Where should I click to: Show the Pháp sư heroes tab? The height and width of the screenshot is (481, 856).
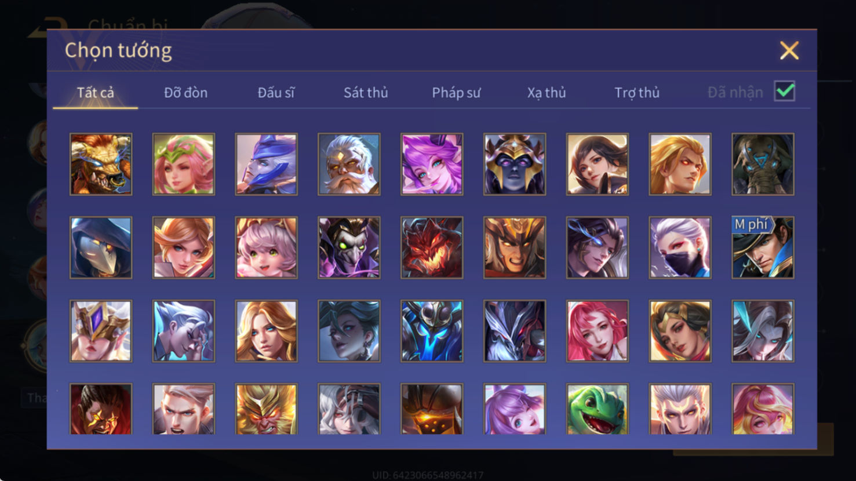[456, 93]
